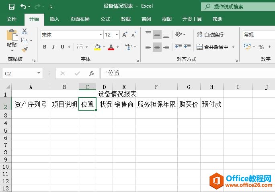Open the Name Box dropdown arrow

pos(39,73)
